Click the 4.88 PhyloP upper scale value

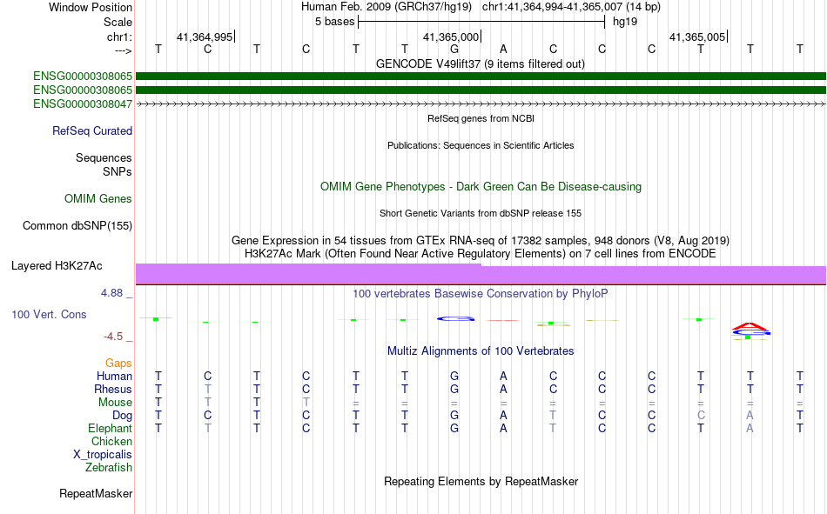111,293
